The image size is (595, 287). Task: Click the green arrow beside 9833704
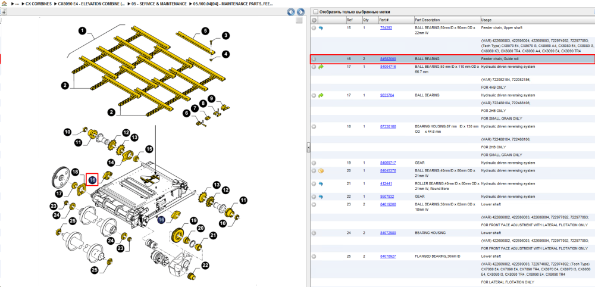pyautogui.click(x=321, y=95)
